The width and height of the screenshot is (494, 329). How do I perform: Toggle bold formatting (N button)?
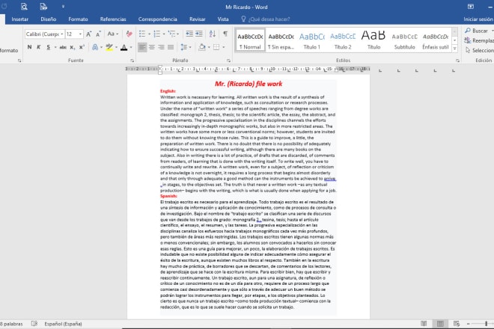pyautogui.click(x=28, y=48)
